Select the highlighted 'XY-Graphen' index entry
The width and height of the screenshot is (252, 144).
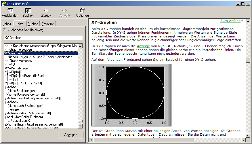coord(41,53)
